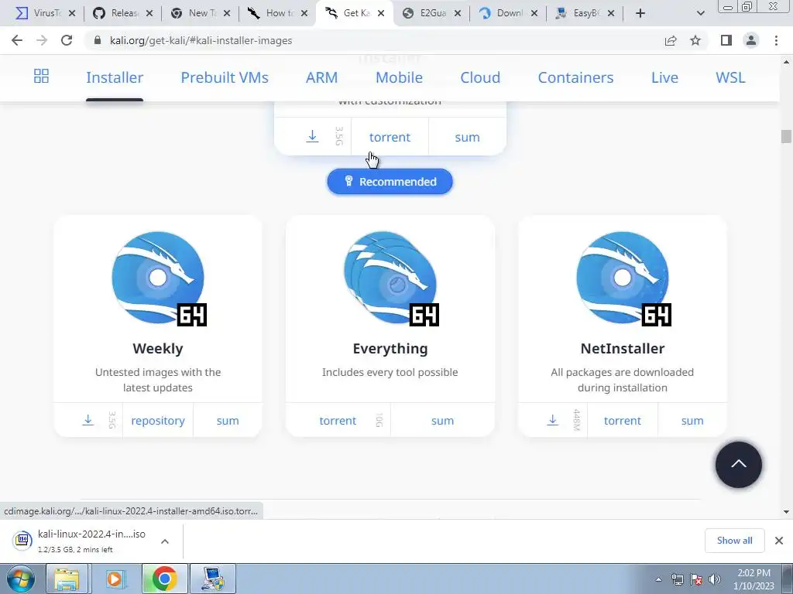Download the recommended Installer image via arrow icon
793x594 pixels.
click(x=313, y=136)
